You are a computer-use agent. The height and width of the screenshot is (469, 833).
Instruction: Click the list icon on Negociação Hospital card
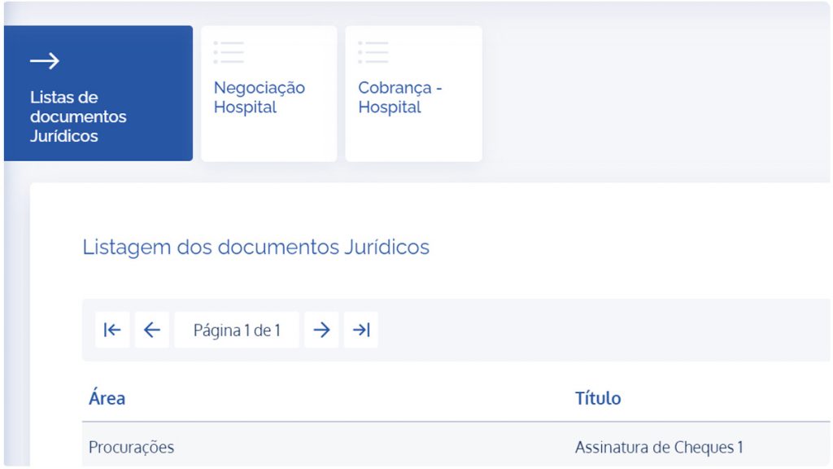(x=229, y=53)
